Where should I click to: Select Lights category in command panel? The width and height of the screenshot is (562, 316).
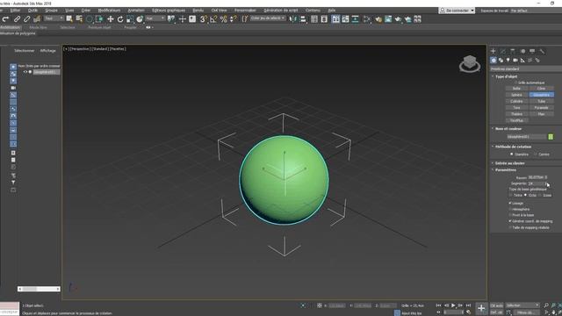[508, 61]
